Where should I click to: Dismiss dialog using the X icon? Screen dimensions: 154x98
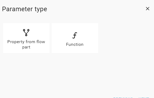click(x=148, y=9)
